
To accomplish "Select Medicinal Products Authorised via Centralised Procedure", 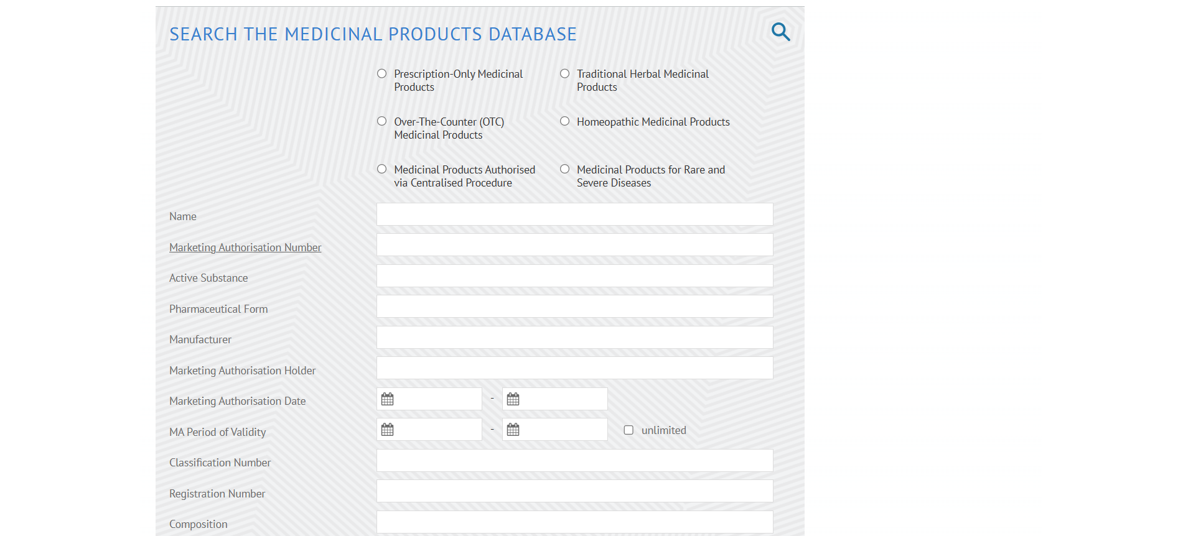I will (382, 169).
